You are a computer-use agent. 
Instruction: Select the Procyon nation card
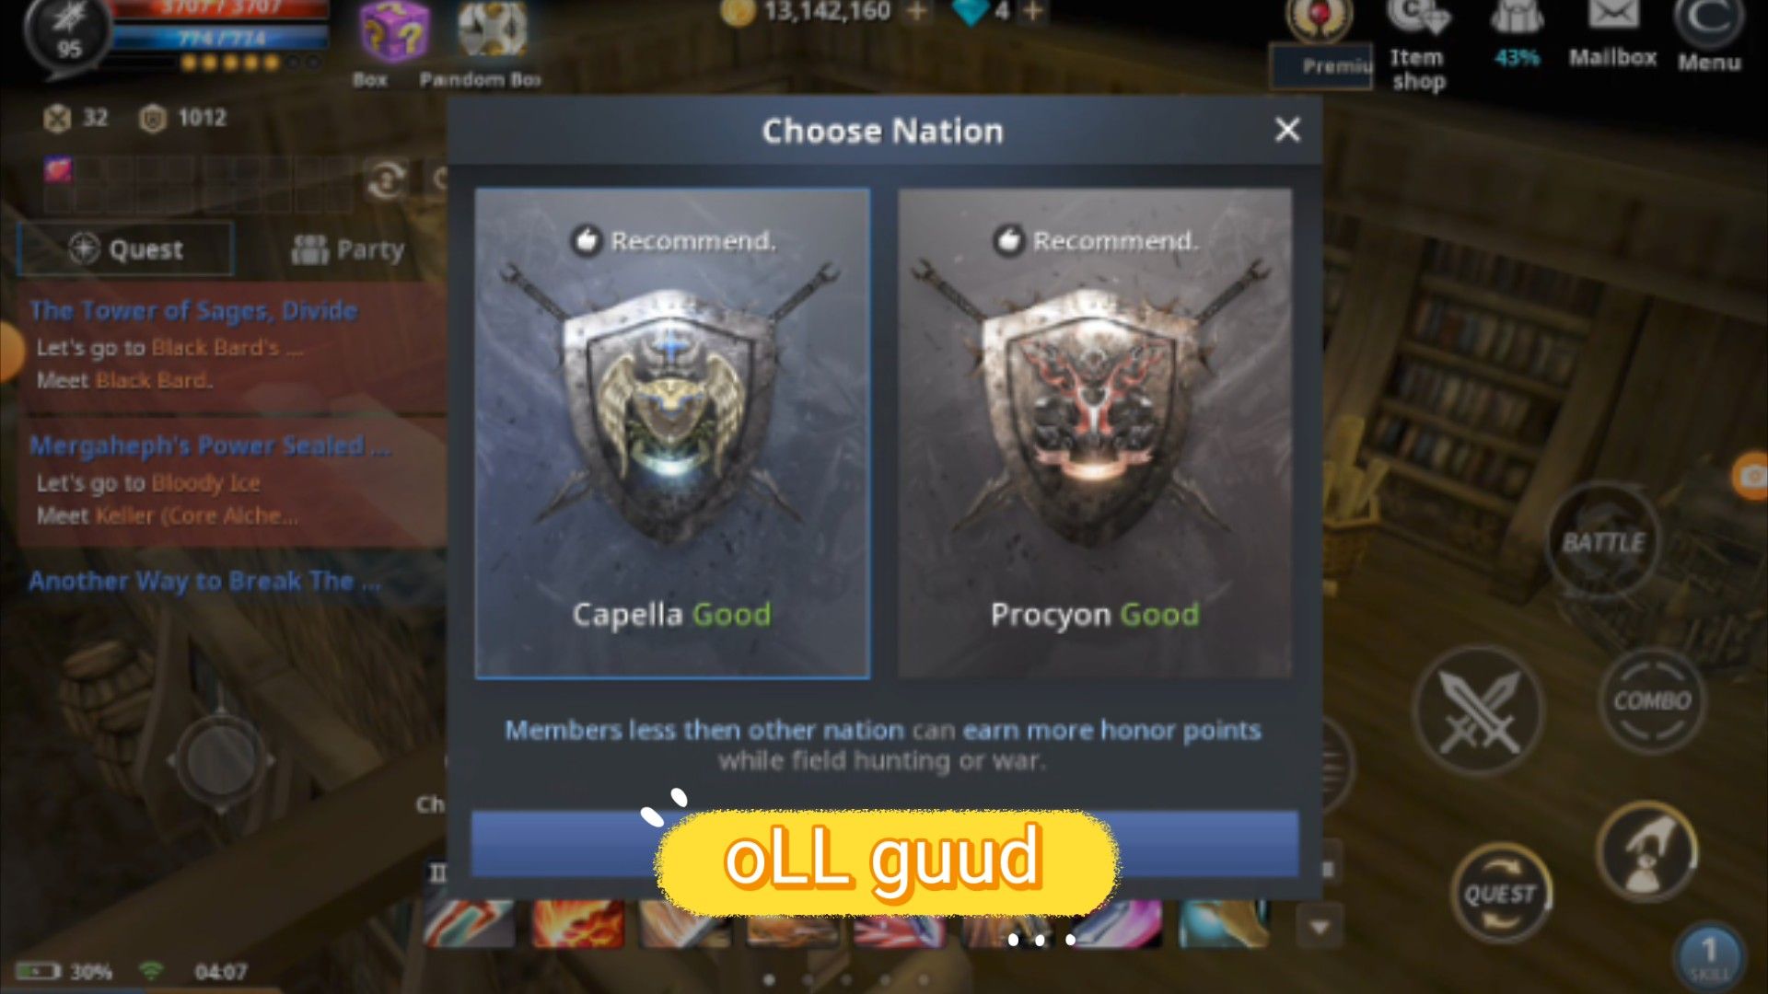(1095, 433)
